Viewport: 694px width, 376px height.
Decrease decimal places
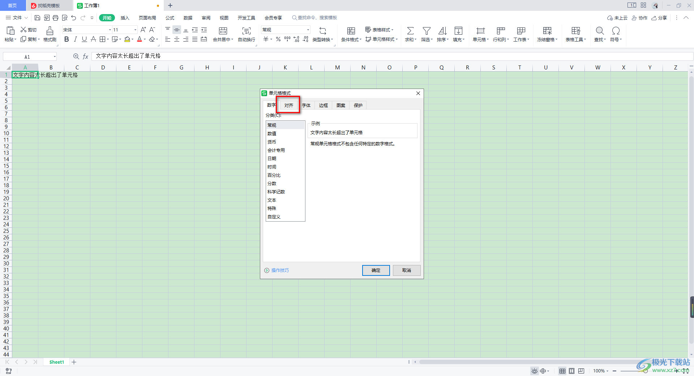click(305, 39)
